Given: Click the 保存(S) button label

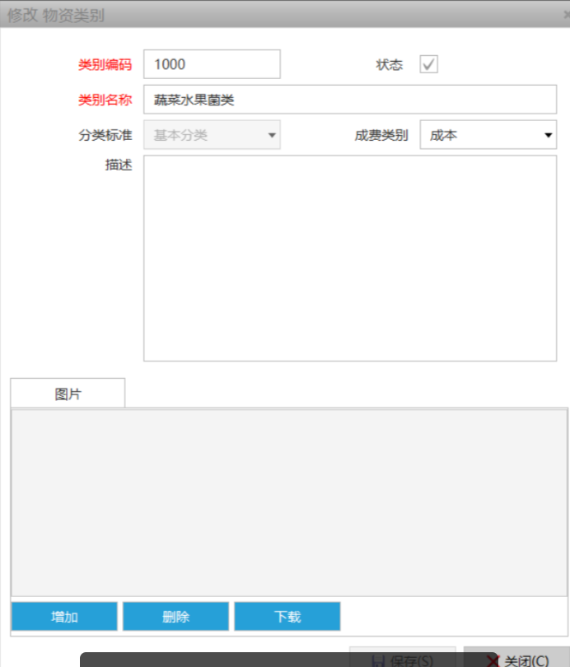Looking at the screenshot, I should point(412,660).
